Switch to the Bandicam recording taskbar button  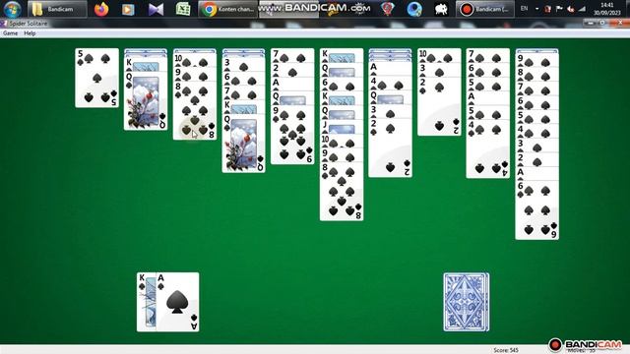(485, 9)
